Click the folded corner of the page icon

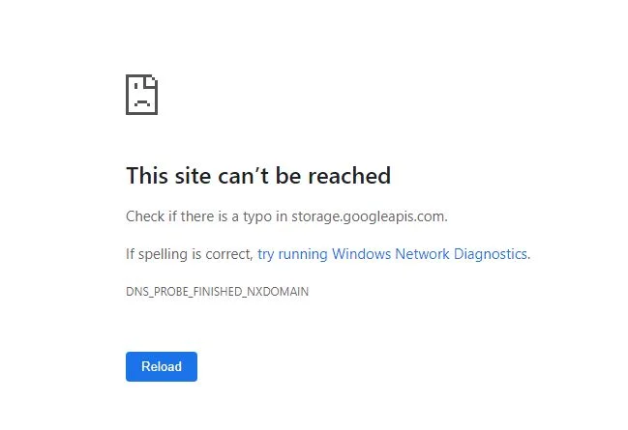point(152,80)
